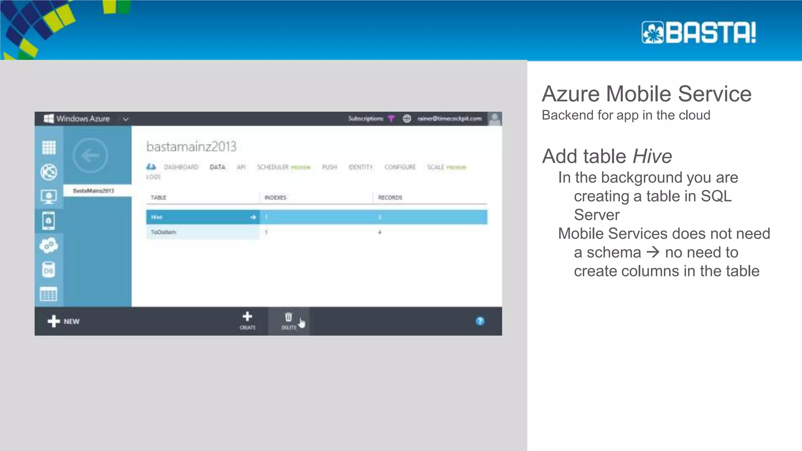Switch to the IDENTITY tab
802x451 pixels.
tap(361, 167)
